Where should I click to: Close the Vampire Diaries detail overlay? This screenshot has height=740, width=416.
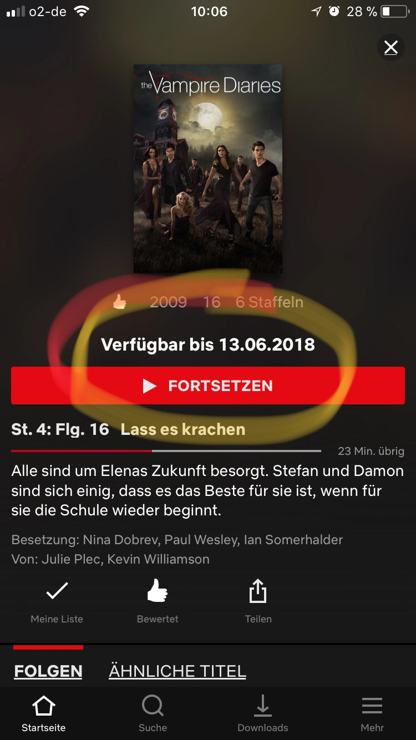coord(390,48)
